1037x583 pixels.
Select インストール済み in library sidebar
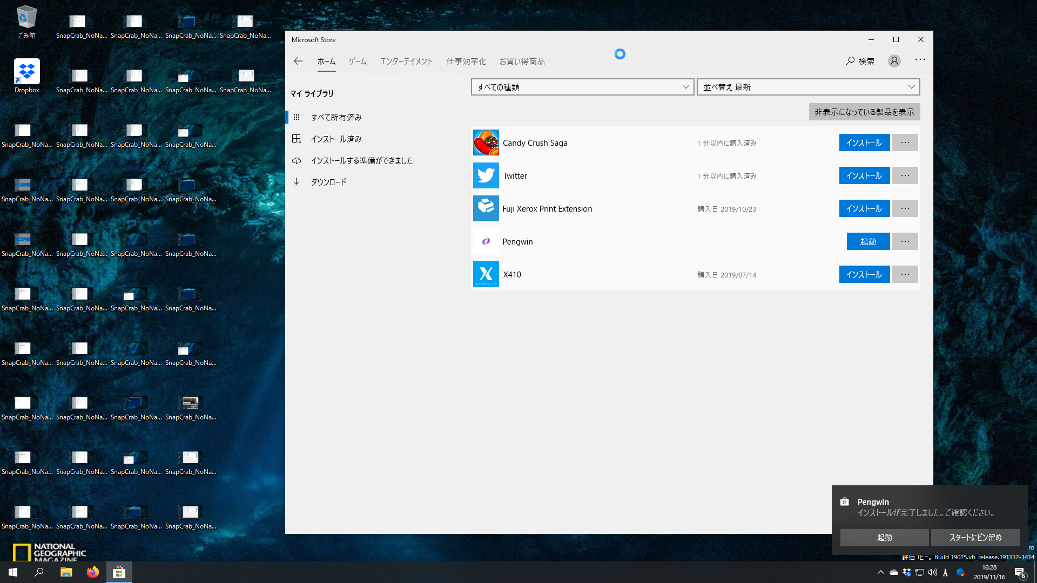(336, 139)
